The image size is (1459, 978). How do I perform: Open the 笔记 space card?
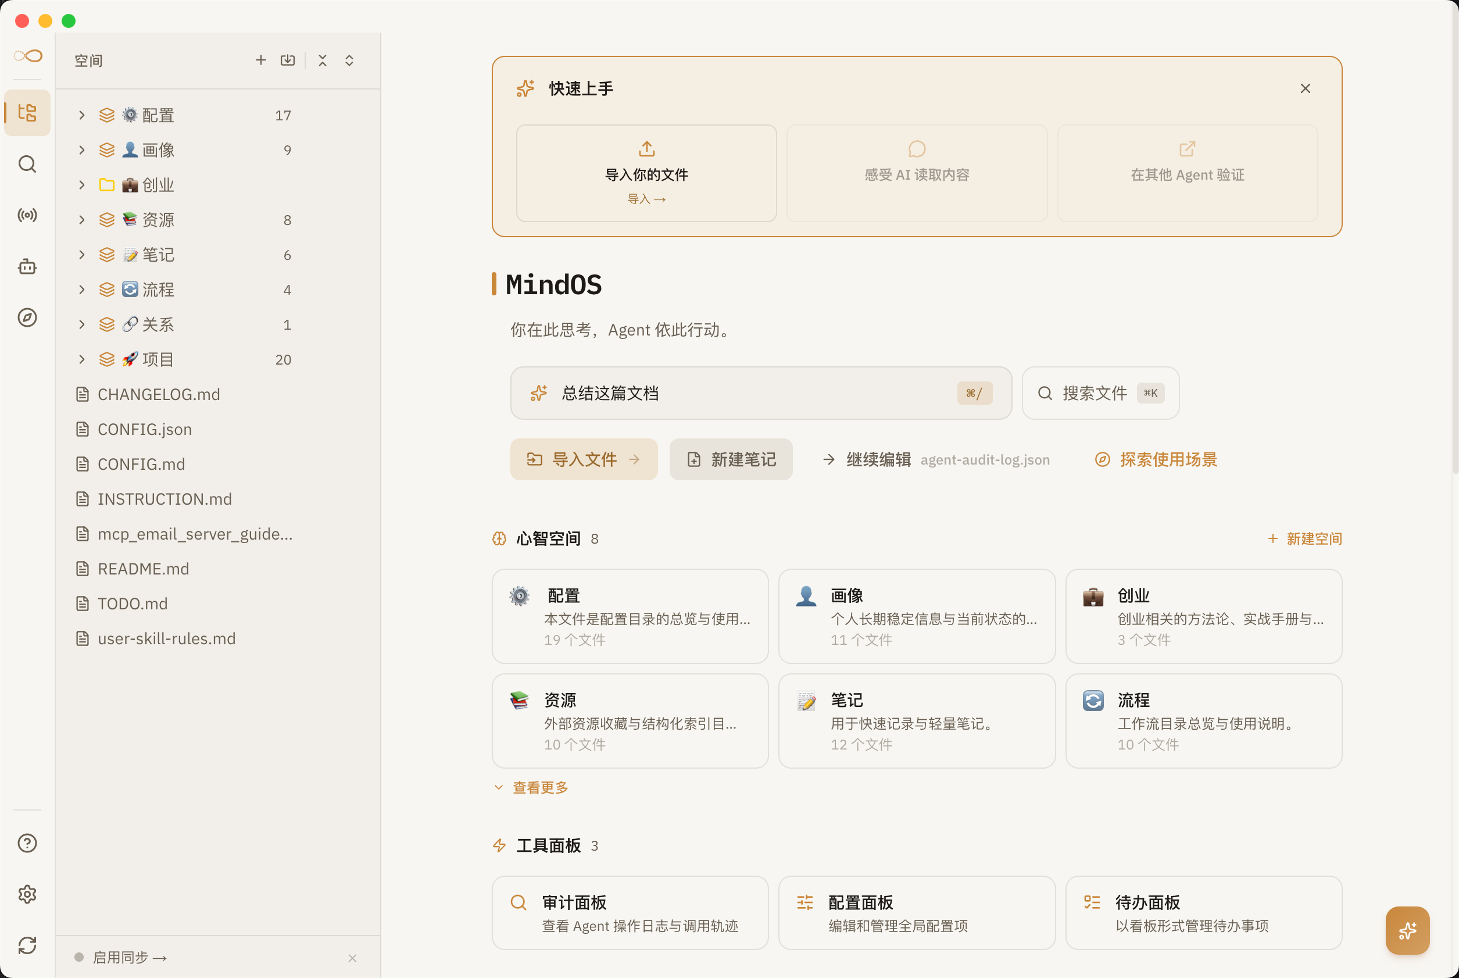pyautogui.click(x=917, y=721)
